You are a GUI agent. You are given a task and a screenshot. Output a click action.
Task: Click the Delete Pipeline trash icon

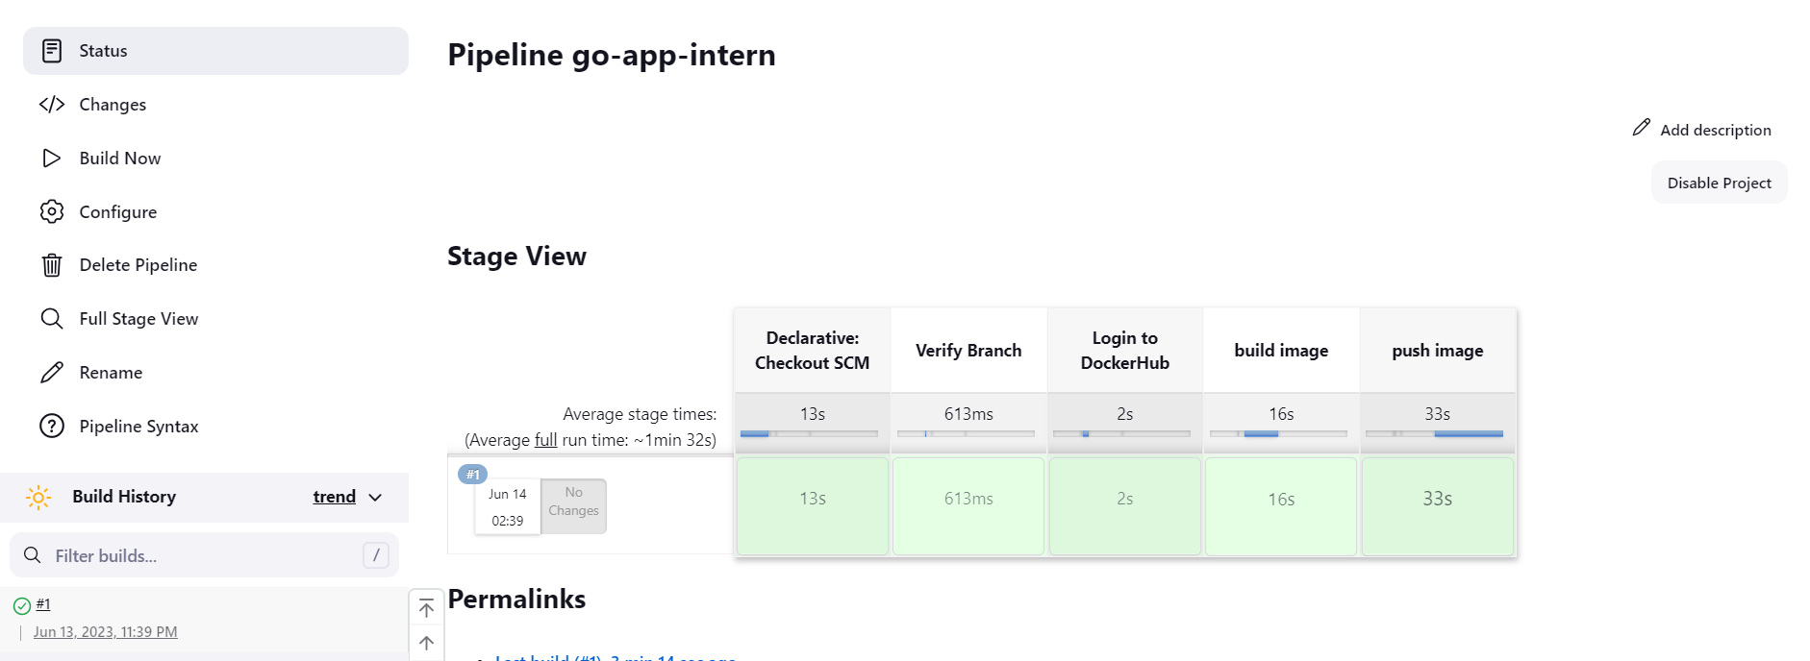pos(51,264)
